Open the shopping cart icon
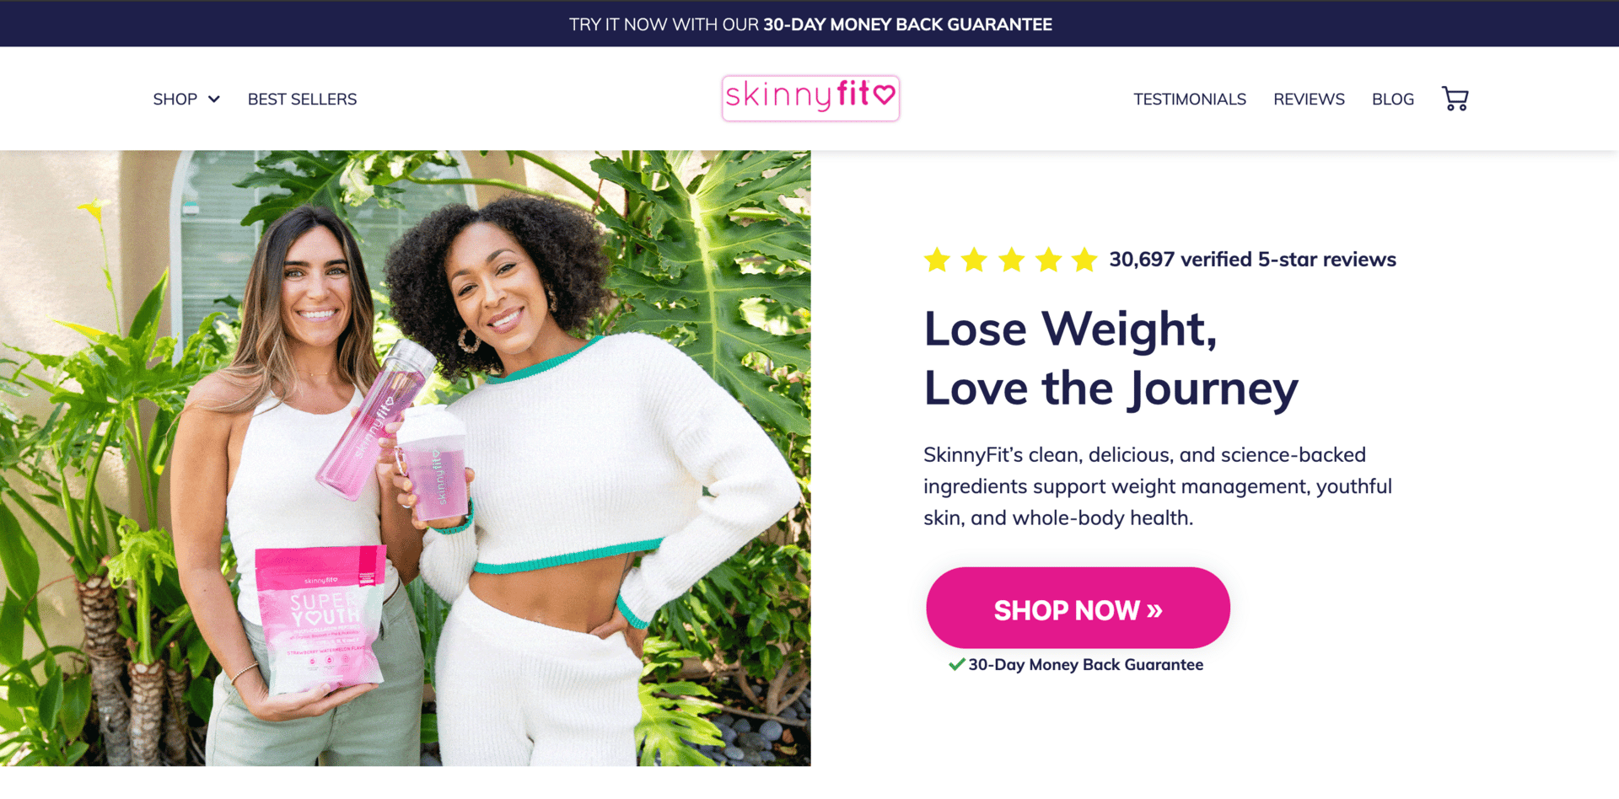Screen dimensions: 1619x799 1455,99
